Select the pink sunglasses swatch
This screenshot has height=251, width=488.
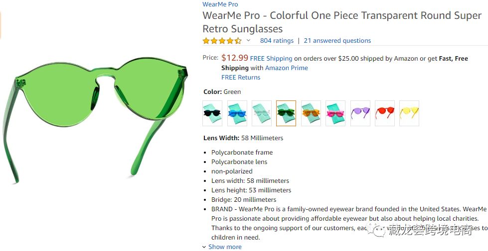[335, 113]
